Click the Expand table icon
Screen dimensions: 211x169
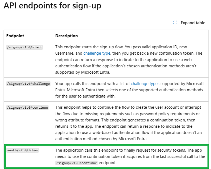175,23
